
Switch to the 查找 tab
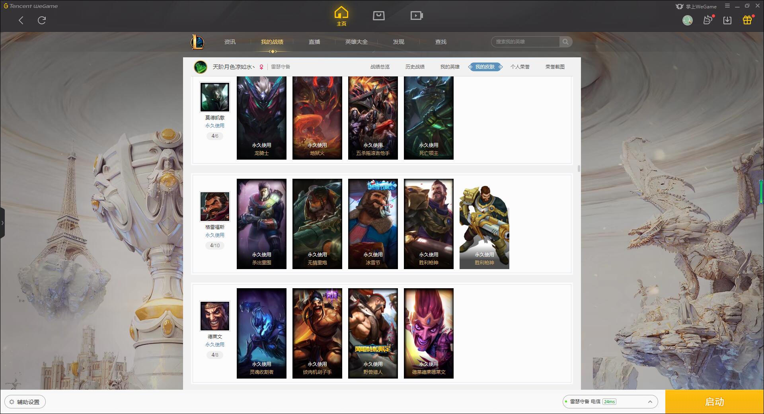[441, 42]
